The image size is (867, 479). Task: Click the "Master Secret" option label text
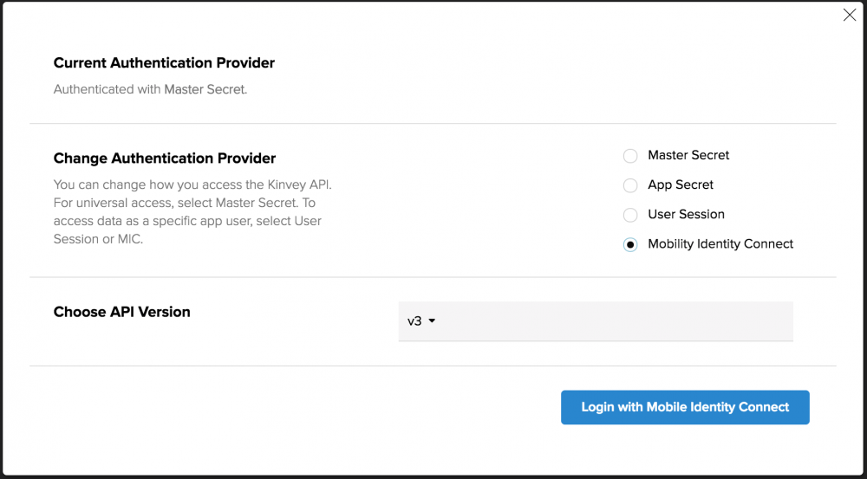[688, 155]
